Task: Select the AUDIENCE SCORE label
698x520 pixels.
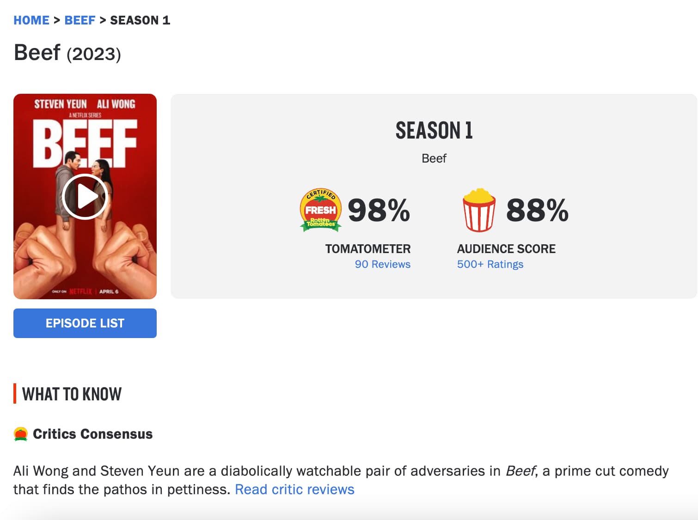Action: (x=506, y=249)
